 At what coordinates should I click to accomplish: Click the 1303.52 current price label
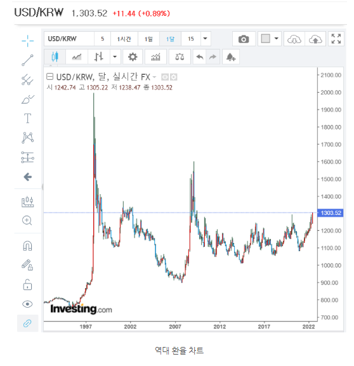330,213
